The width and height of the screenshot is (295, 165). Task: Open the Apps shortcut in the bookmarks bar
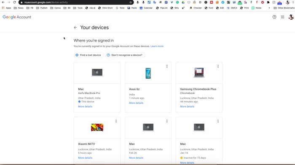point(6,8)
